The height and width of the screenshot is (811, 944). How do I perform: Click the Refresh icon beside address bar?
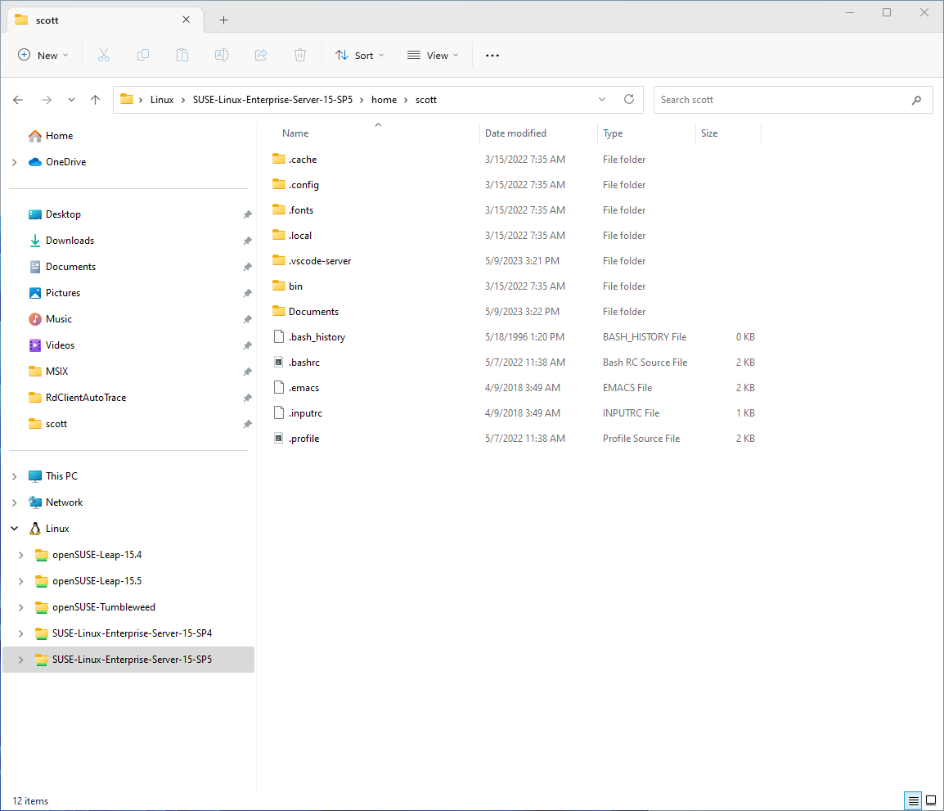point(628,99)
